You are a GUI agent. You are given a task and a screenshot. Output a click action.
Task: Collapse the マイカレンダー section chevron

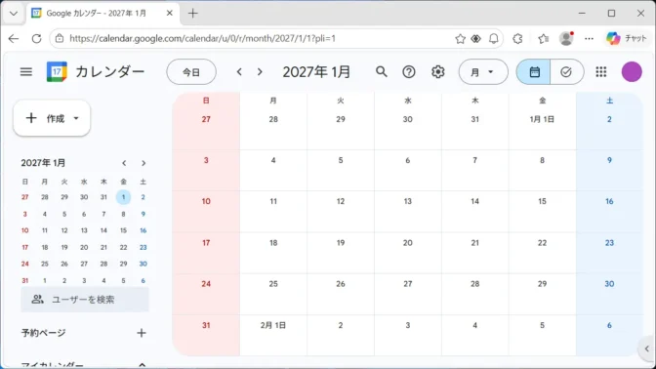142,365
